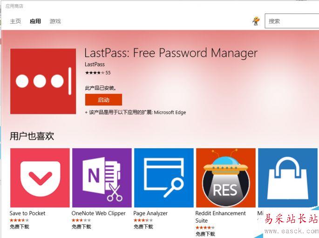319x238 pixels.
Task: Click the Page Analyzer title text
Action: click(150, 213)
